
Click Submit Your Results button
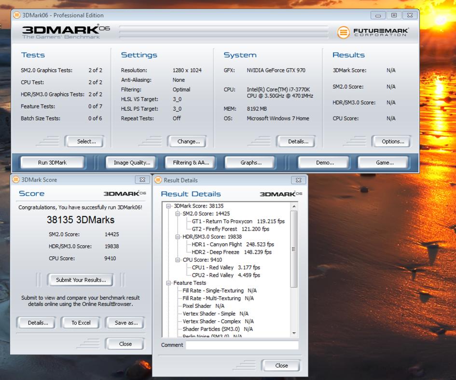click(80, 280)
